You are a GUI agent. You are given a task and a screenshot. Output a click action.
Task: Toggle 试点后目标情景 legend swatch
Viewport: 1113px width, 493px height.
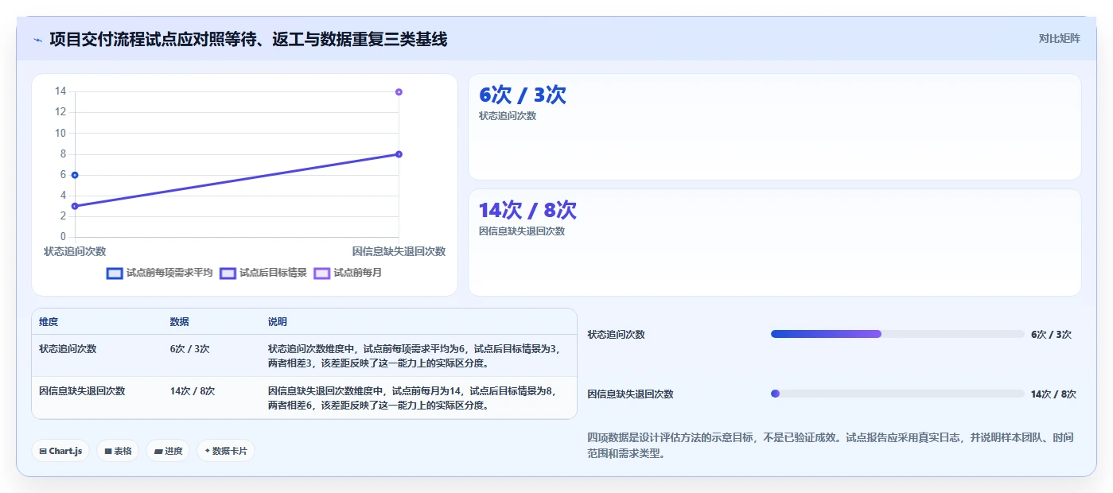tap(228, 273)
